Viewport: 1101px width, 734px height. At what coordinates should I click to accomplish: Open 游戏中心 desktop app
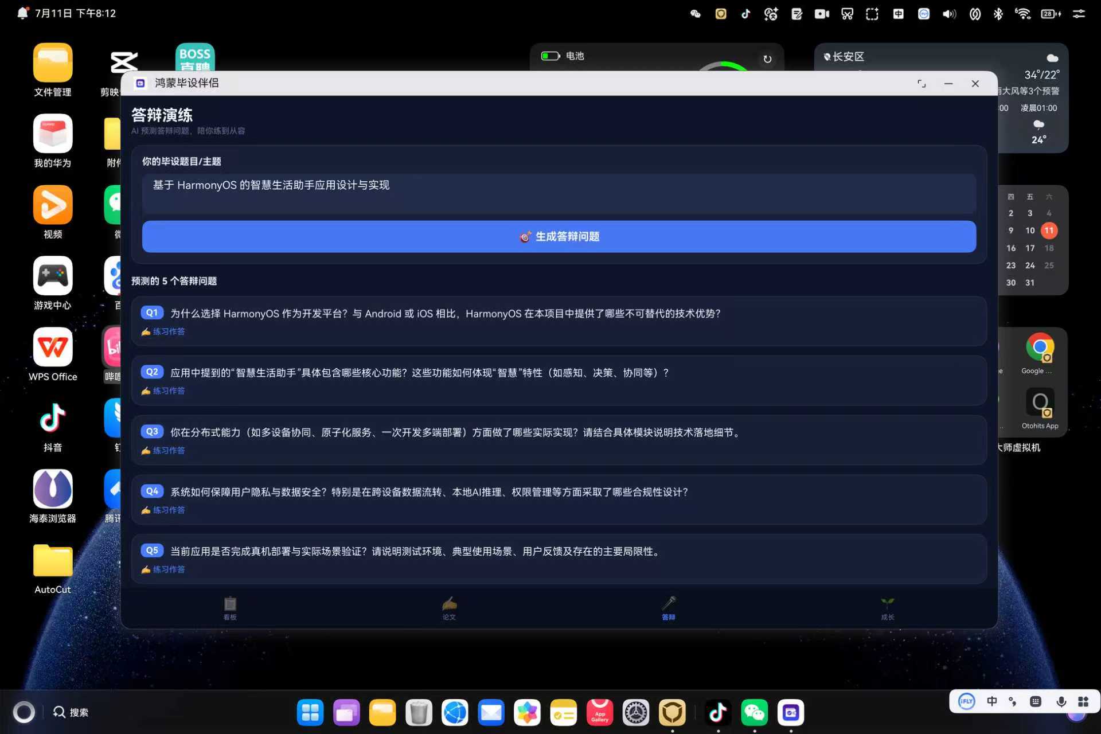(53, 283)
